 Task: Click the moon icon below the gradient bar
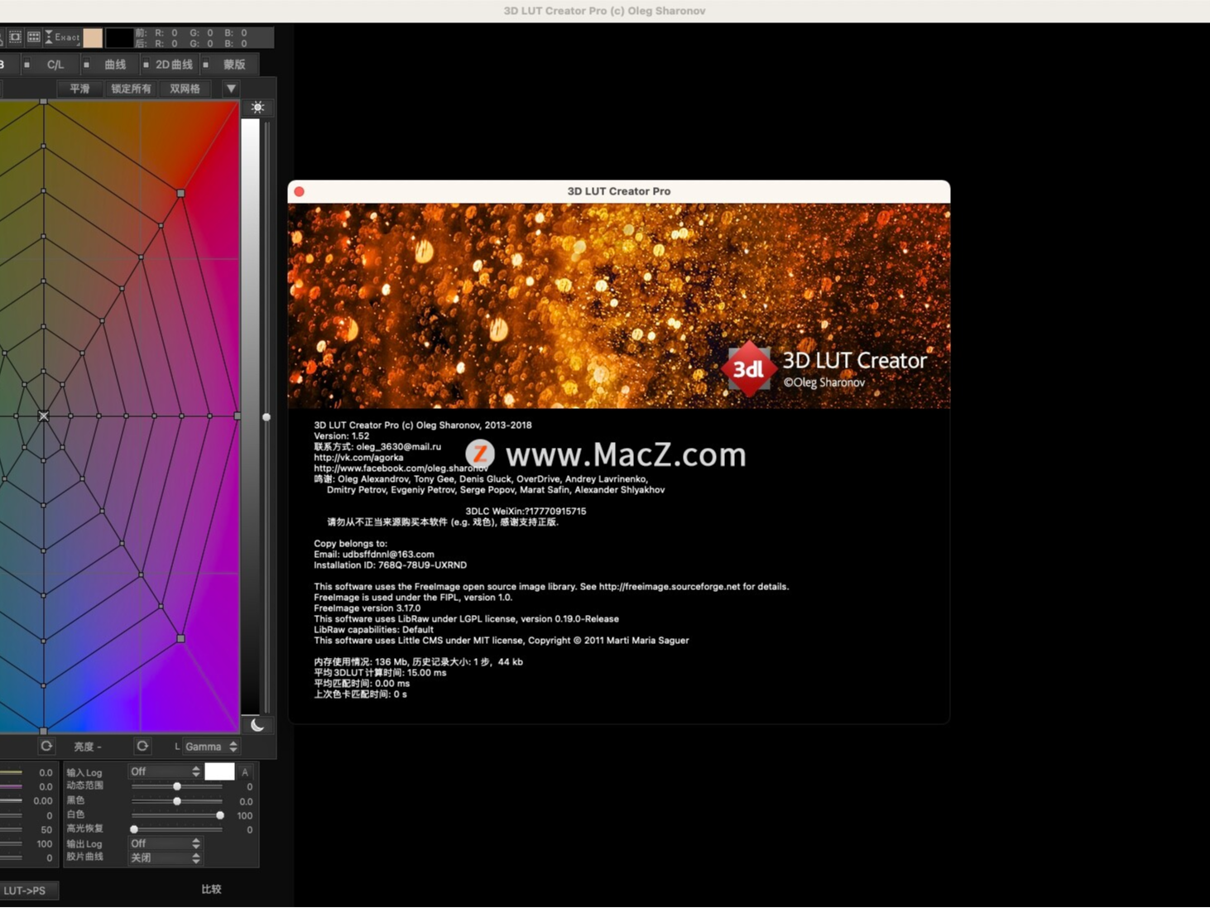point(257,725)
